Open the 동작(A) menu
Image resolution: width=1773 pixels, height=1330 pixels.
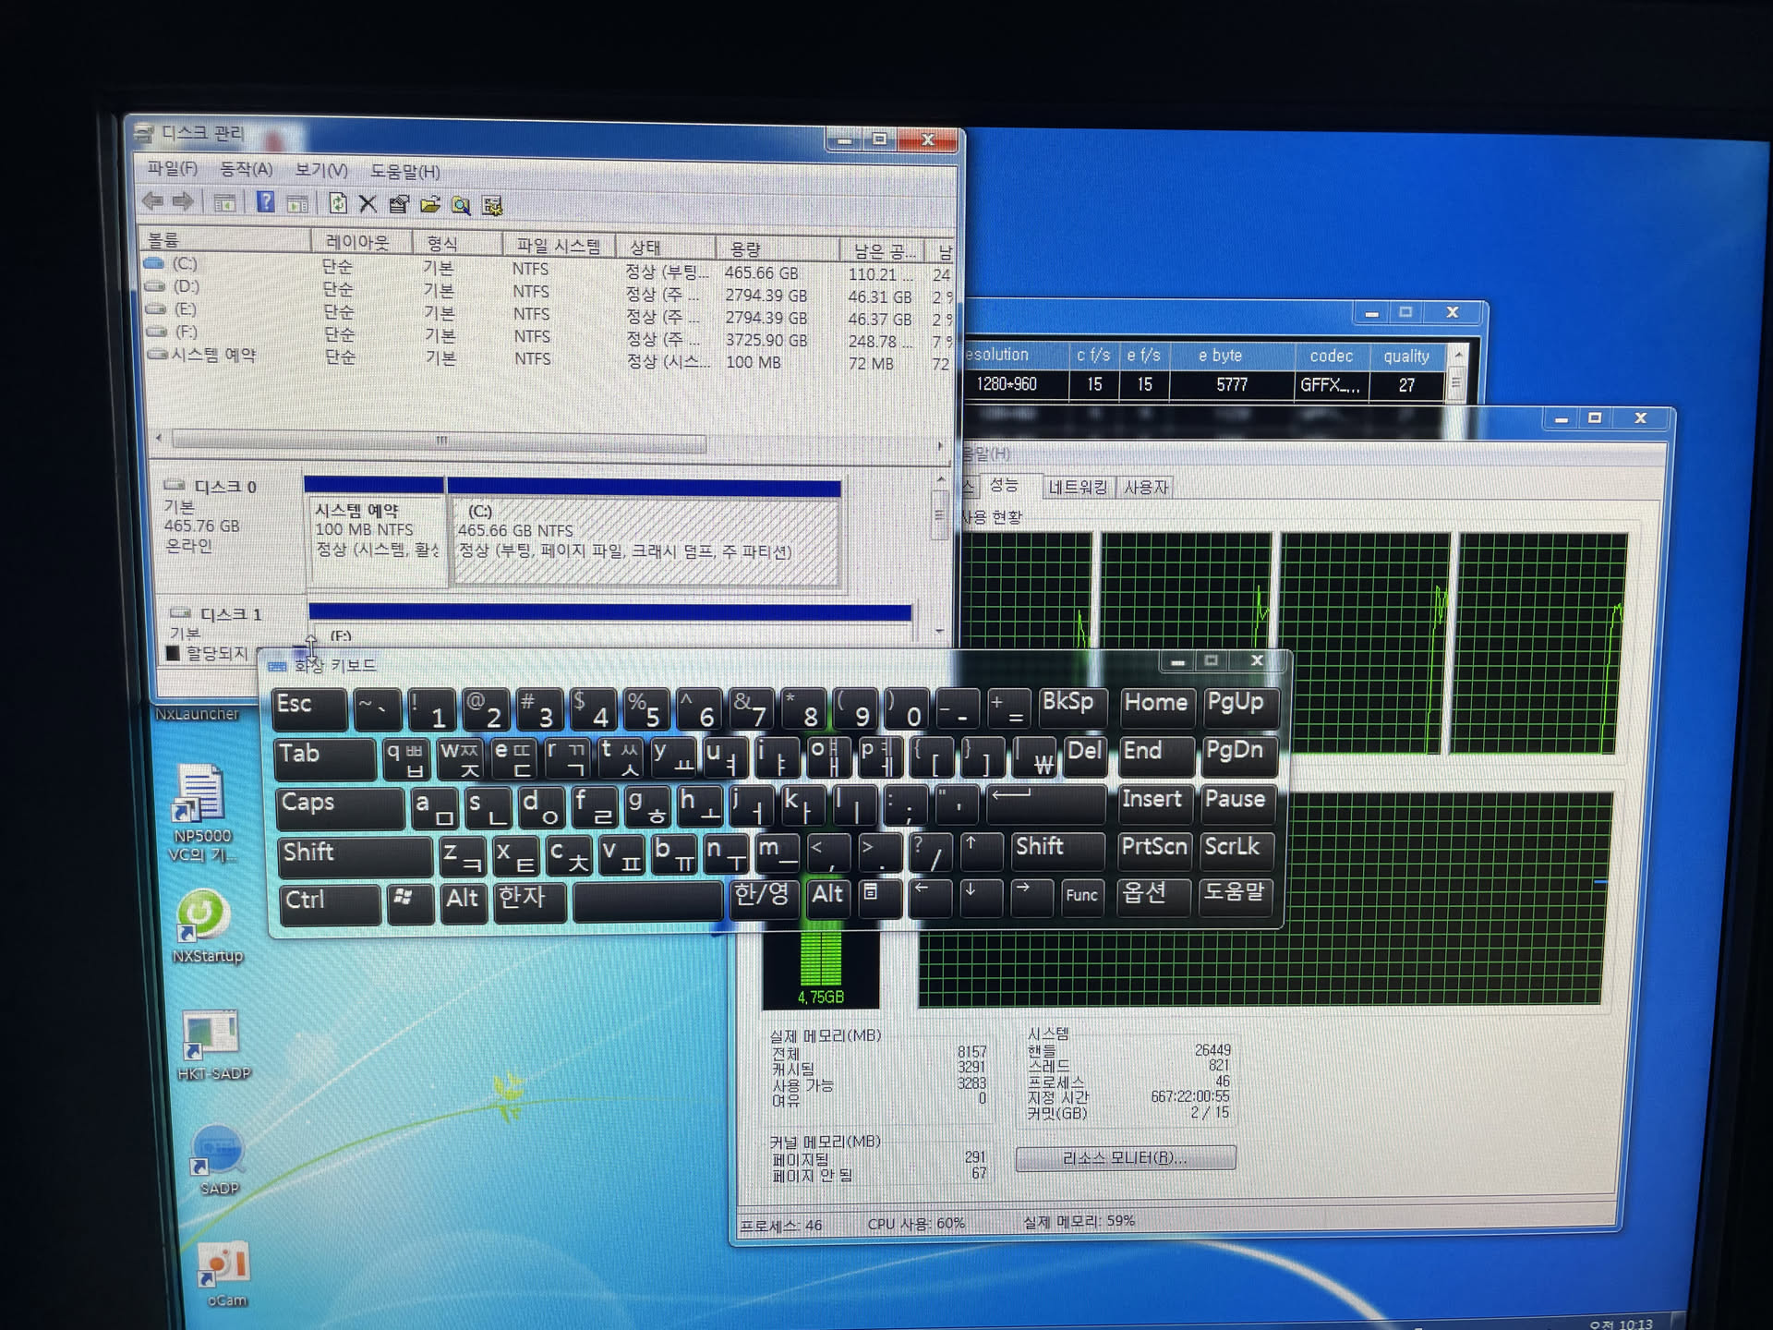point(246,169)
